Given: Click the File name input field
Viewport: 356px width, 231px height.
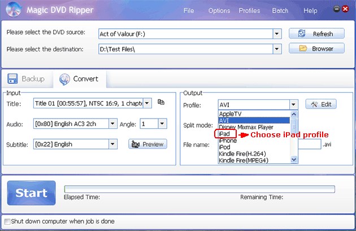Looking at the screenshot, I should 310,144.
